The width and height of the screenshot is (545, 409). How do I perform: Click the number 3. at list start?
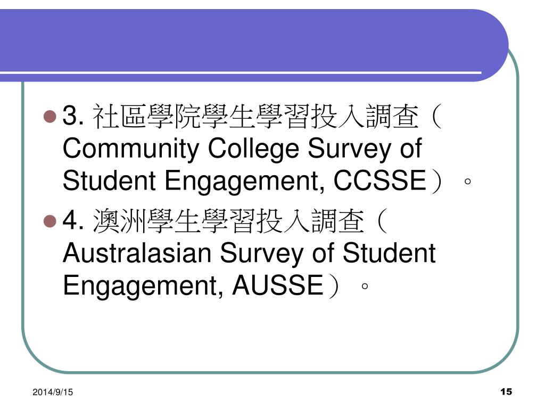73,116
